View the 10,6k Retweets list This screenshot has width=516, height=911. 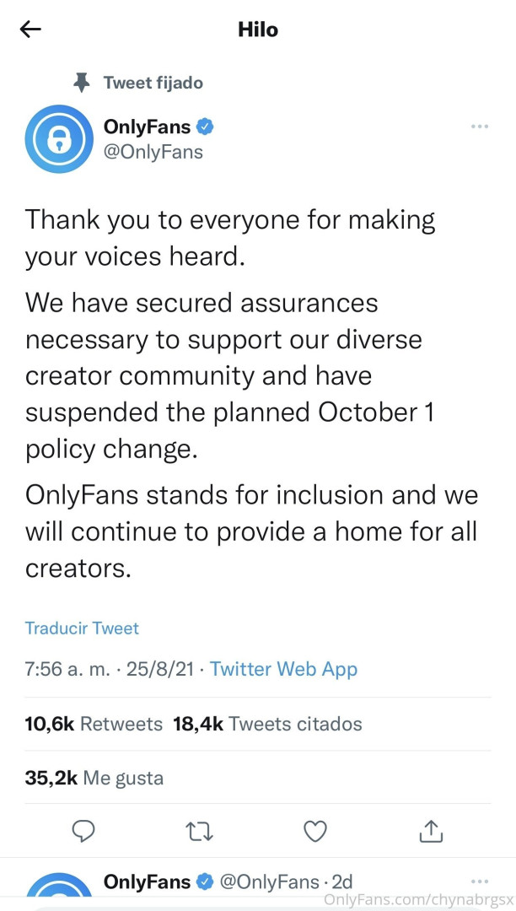pos(93,724)
